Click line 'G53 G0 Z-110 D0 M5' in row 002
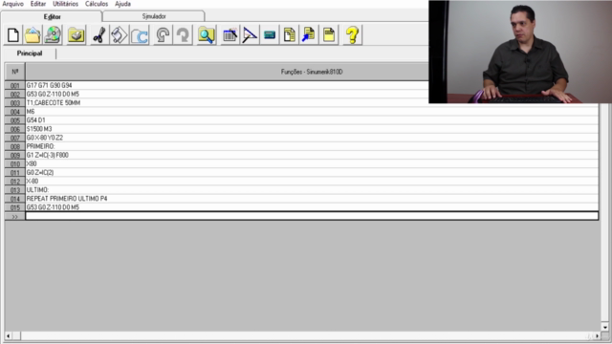 312,94
